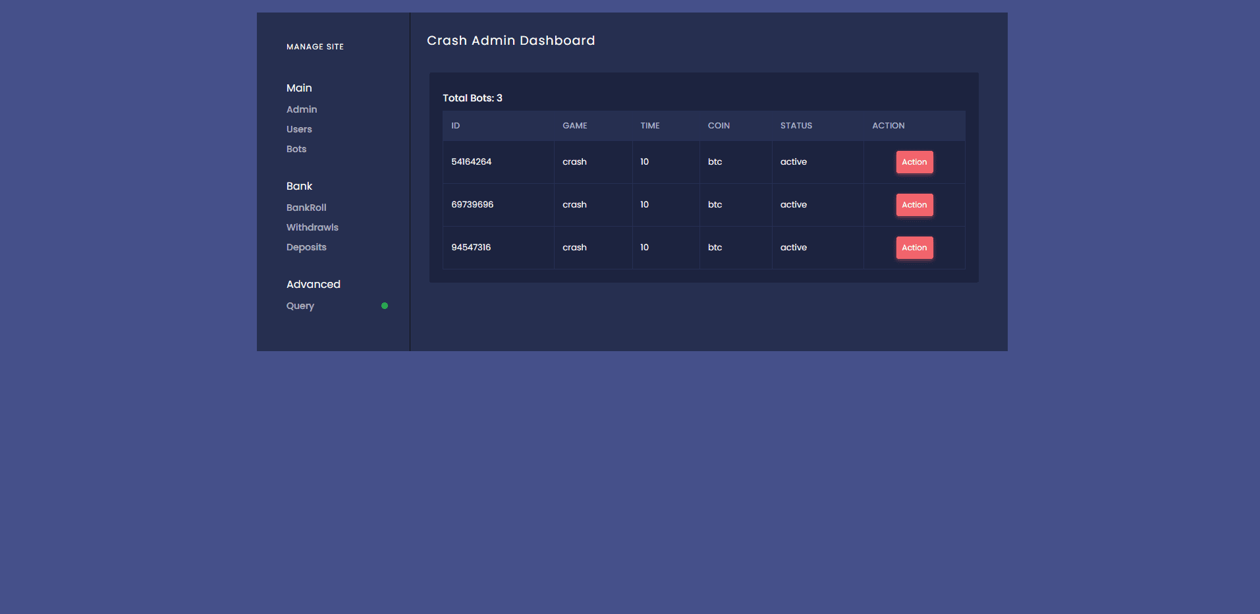Click the STATUS column header

click(x=796, y=126)
